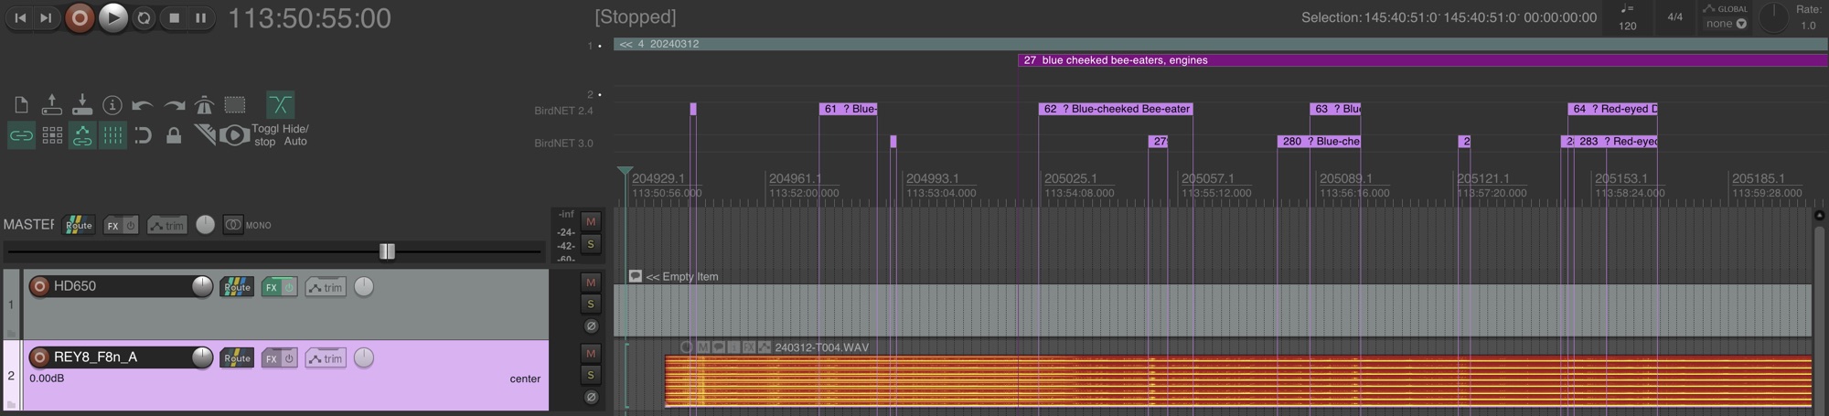Click the 0.00dB volume readout
The height and width of the screenshot is (416, 1829).
[47, 379]
